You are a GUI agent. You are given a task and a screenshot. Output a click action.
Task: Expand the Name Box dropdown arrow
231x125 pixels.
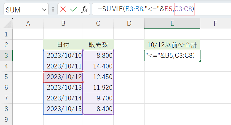pos(44,10)
